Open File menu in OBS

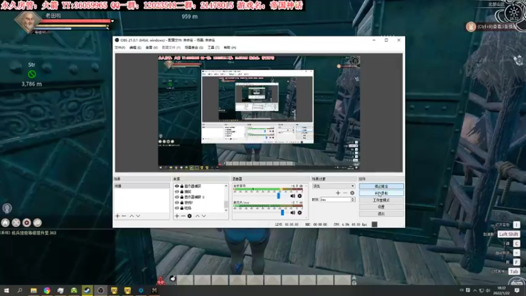click(120, 47)
